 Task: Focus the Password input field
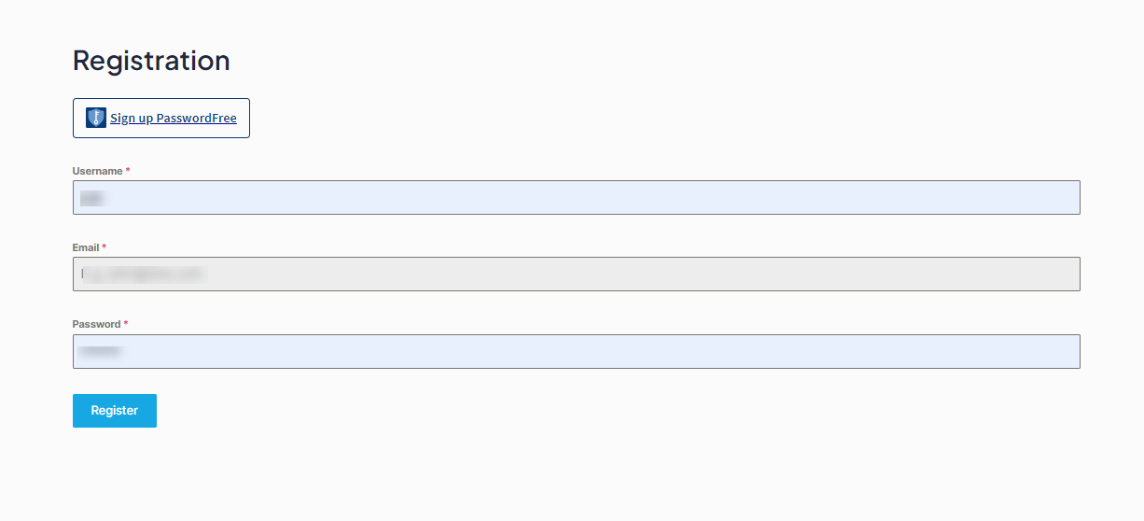click(x=576, y=352)
